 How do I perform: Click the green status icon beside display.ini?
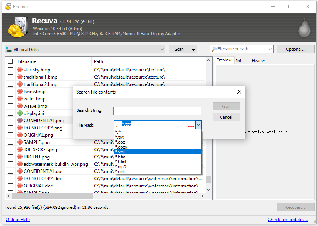[20, 113]
